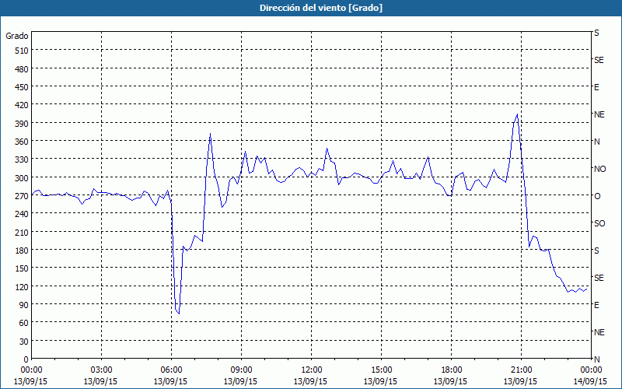622x389 pixels.
Task: Click the 'NO' compass label
Action: tap(599, 169)
